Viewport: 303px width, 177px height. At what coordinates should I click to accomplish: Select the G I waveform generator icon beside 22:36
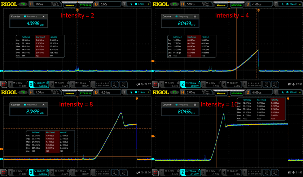coord(267,84)
